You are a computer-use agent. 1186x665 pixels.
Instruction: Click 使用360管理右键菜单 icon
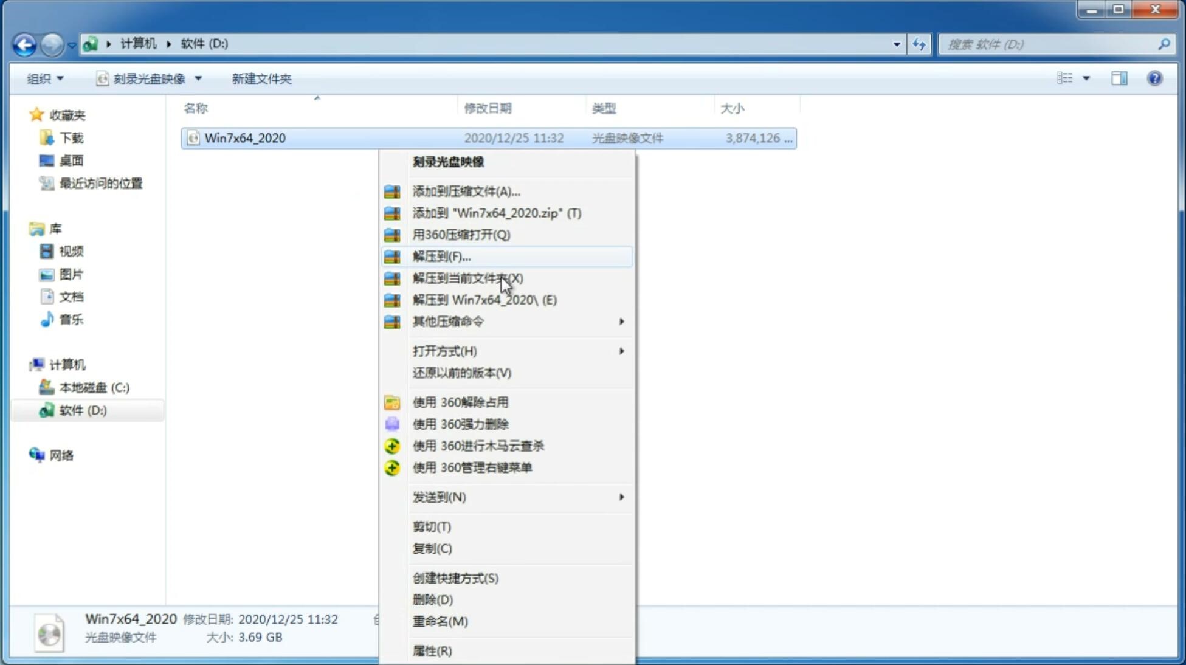pyautogui.click(x=392, y=467)
